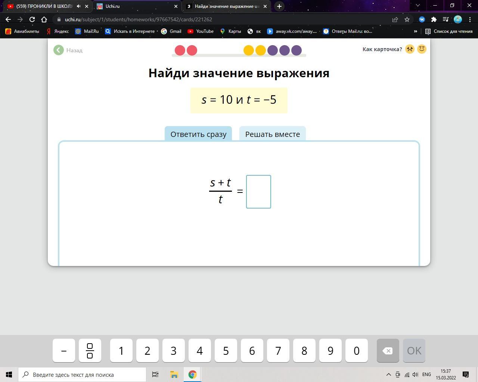Screen dimensions: 478x382
Task: Open the Uchi.ru browser tab
Action: [x=134, y=6]
